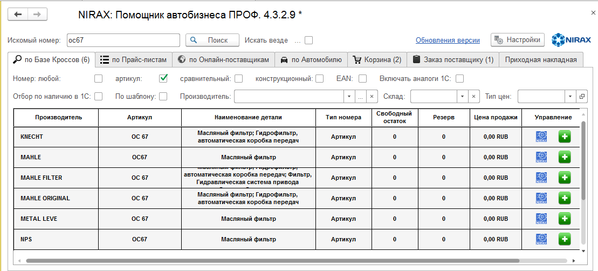Enable the По шаблону checkbox
Screen dimensions: 598x271
(163, 97)
